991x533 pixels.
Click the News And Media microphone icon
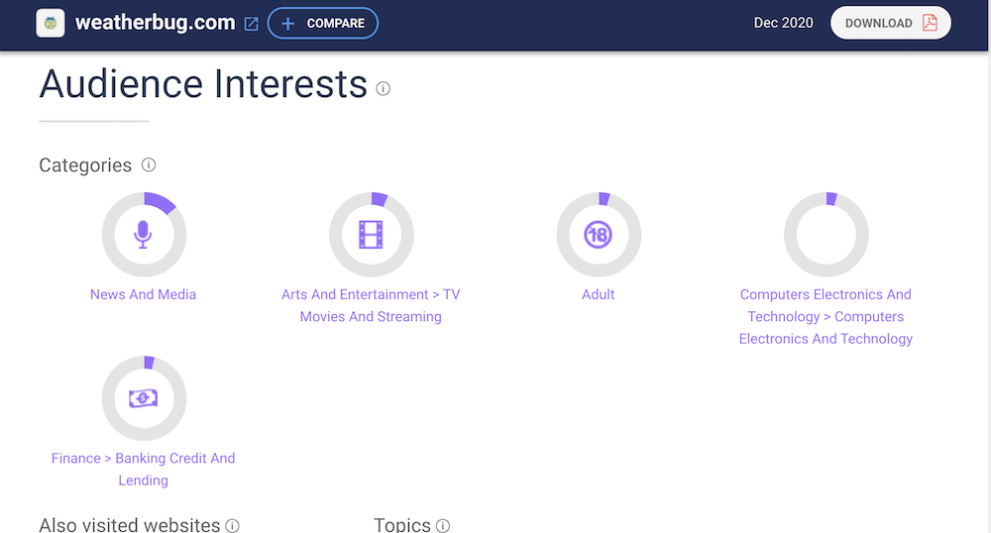tap(144, 235)
